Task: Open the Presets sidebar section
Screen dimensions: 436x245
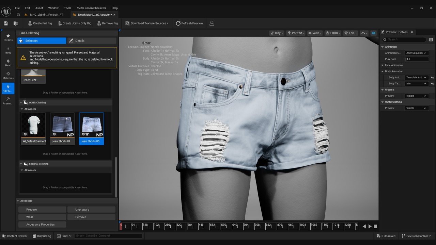Action: (8, 37)
